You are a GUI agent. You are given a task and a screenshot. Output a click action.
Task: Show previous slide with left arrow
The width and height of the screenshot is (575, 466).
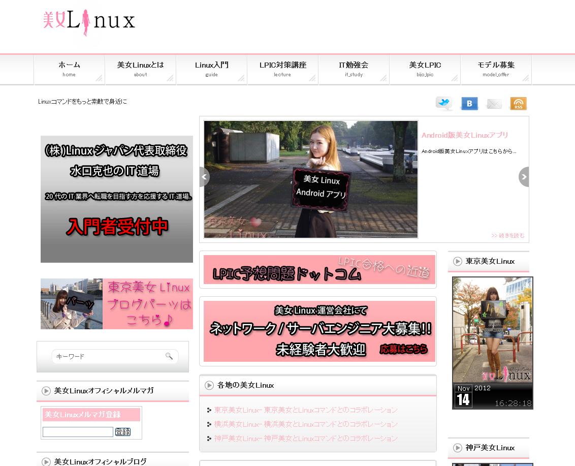[204, 177]
